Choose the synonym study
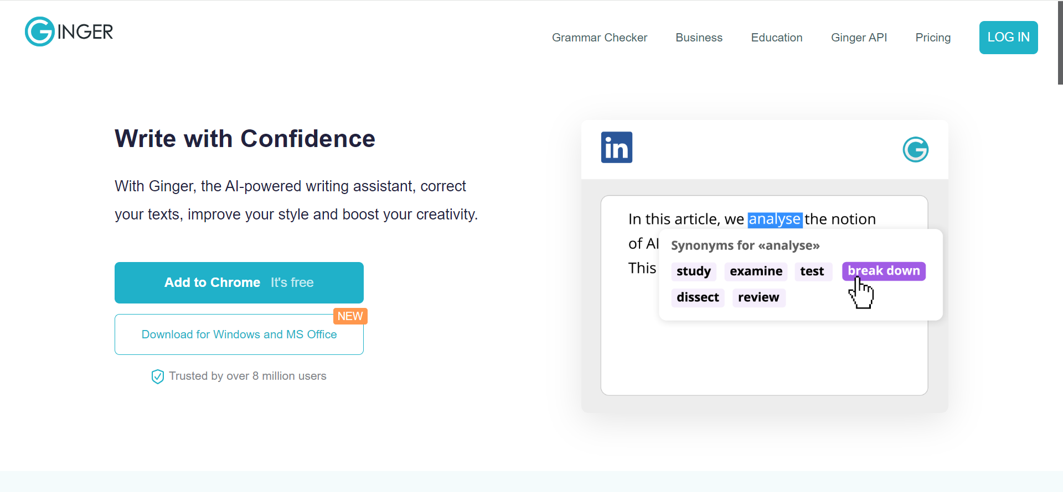The image size is (1063, 492). 693,271
